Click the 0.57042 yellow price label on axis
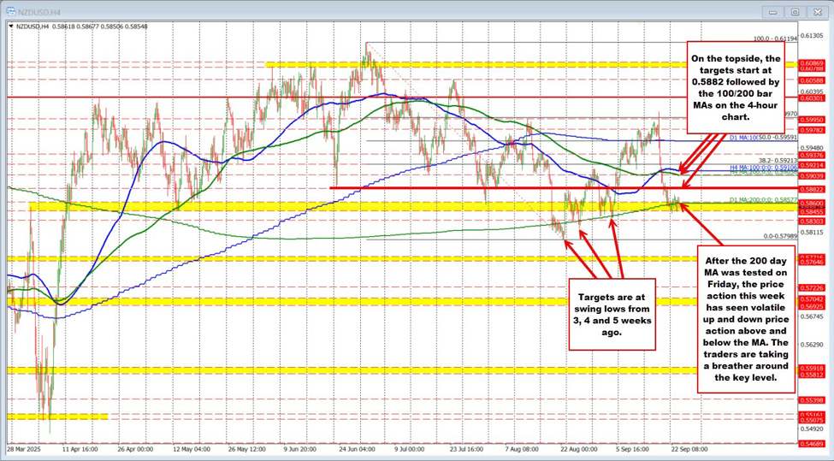Viewport: 834px width, 461px height. tap(811, 300)
